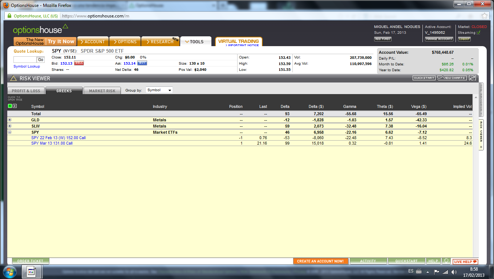Switch to the Market Risk tab
The width and height of the screenshot is (494, 279).
pos(102,91)
